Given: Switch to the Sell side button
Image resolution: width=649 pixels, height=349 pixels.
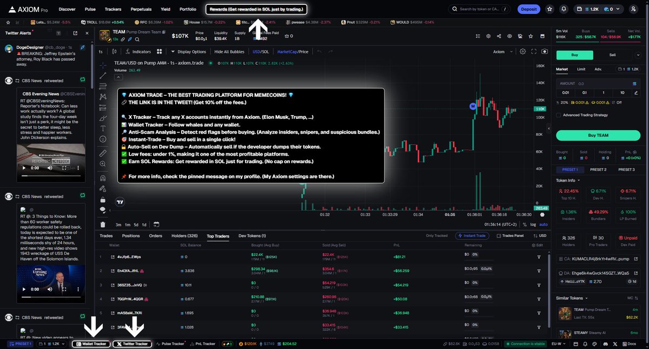Looking at the screenshot, I should tap(612, 55).
